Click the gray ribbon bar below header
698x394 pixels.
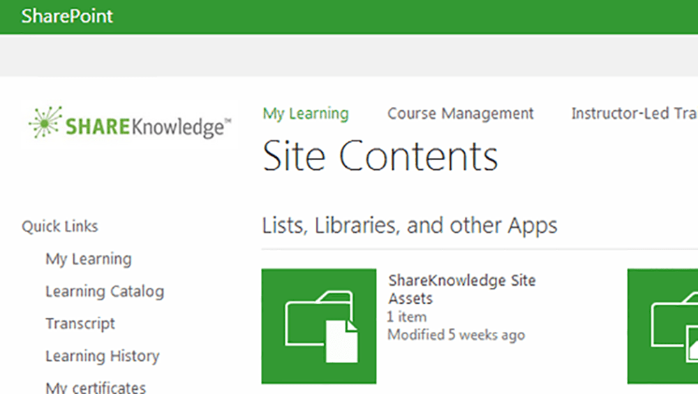(x=349, y=55)
